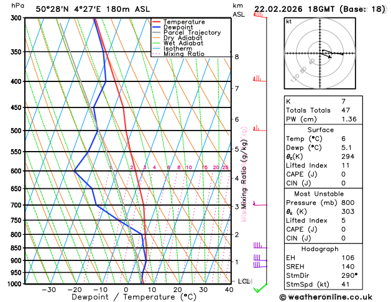Click the 'Dewpoint / Temperature (°C)' axis title
The width and height of the screenshot is (391, 302).
(x=134, y=297)
